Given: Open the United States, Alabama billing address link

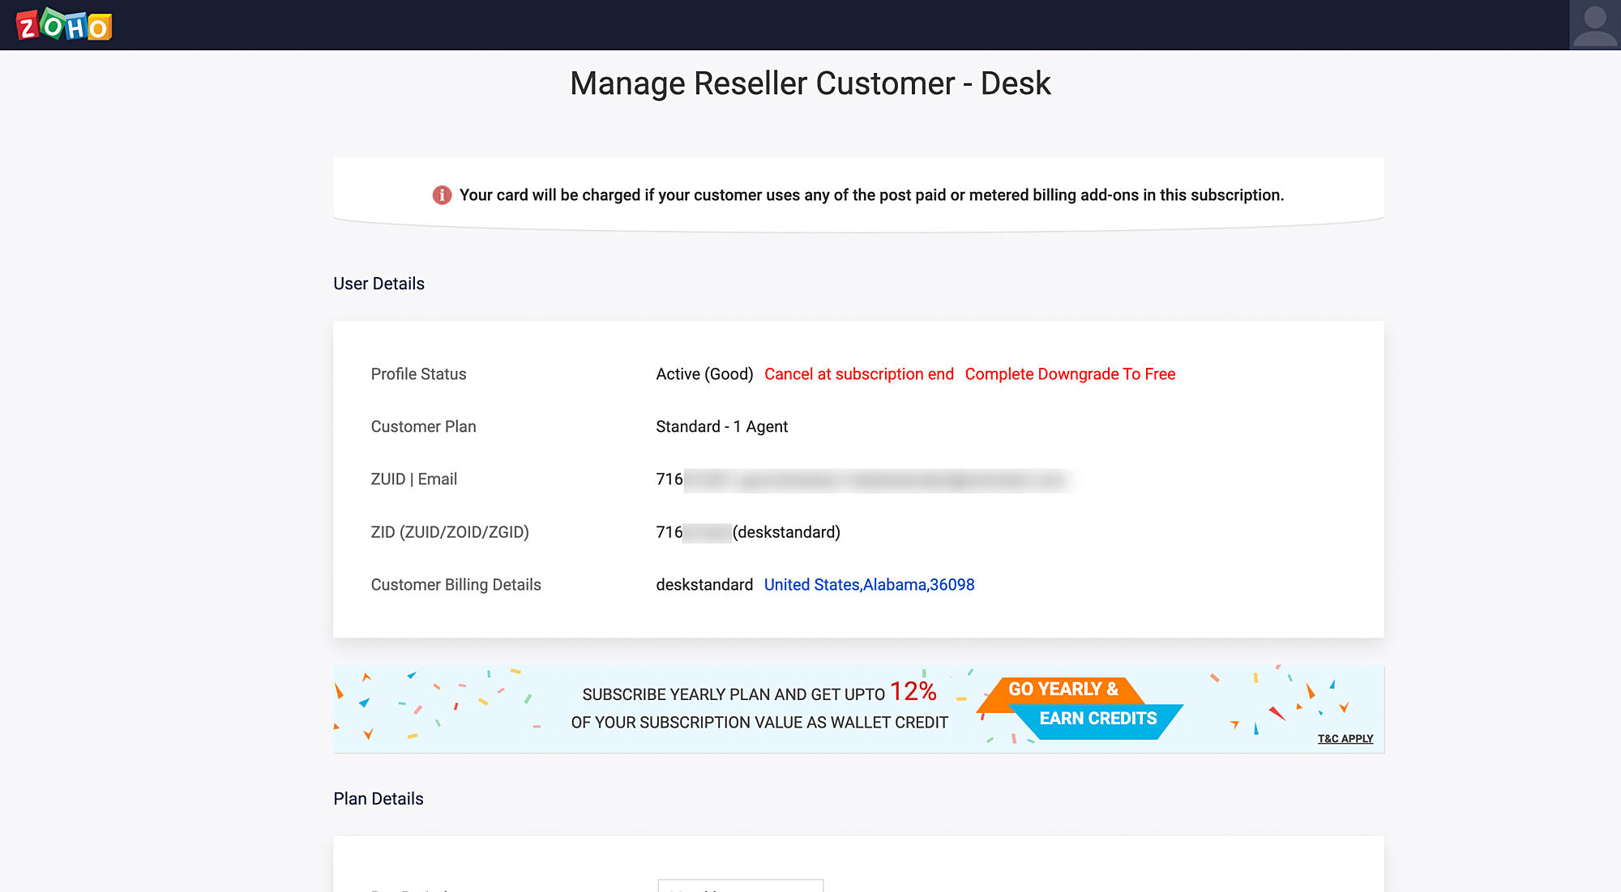Looking at the screenshot, I should click(x=869, y=585).
